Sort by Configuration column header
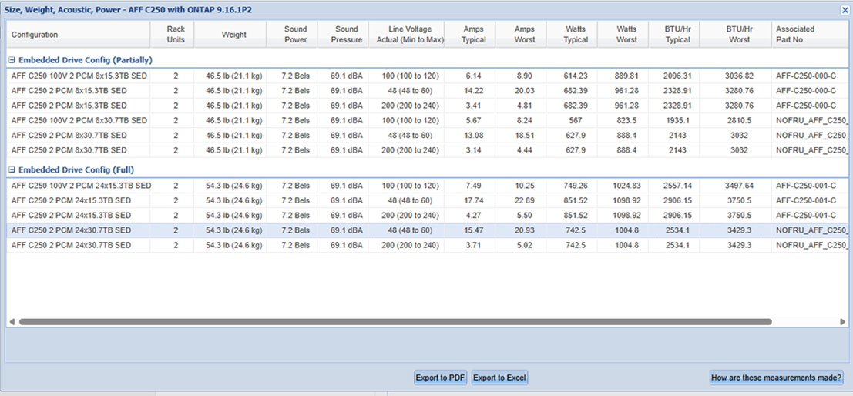This screenshot has height=396, width=853. click(x=79, y=34)
